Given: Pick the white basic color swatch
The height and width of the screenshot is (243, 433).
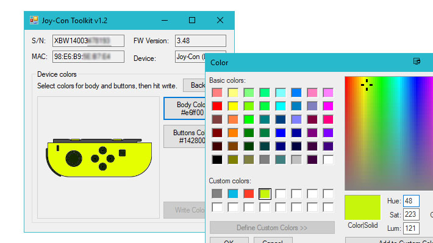Looking at the screenshot, I should click(x=328, y=160).
